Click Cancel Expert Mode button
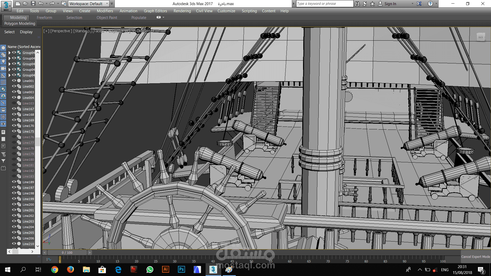This screenshot has width=491, height=276. 475,257
